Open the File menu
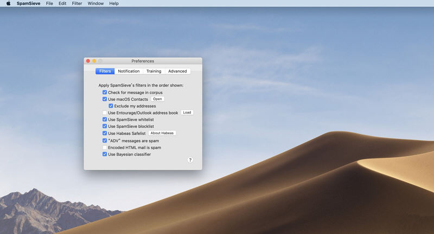The image size is (434, 234). [x=49, y=3]
